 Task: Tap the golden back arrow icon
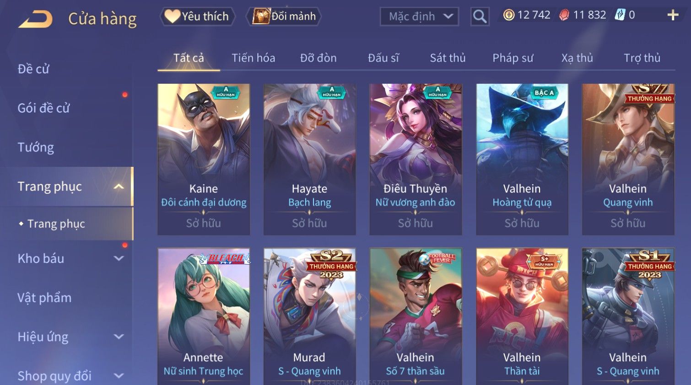pos(35,19)
